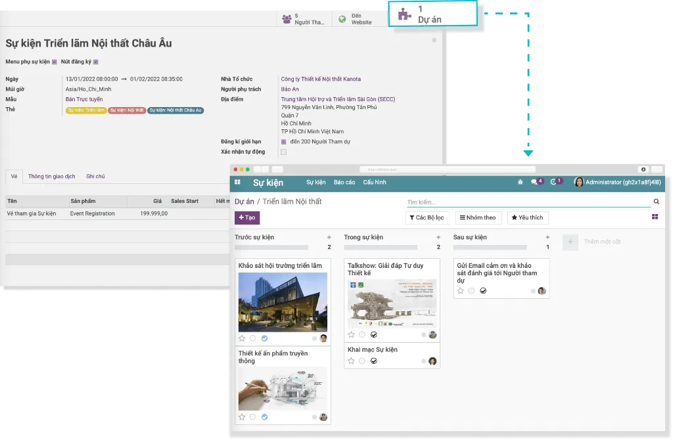Image resolution: width=673 pixels, height=440 pixels.
Task: Star the Khai mạc Sự kiện task
Action: point(351,361)
